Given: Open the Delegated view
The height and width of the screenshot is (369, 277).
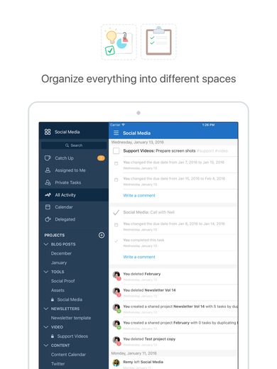Looking at the screenshot, I should [74, 219].
